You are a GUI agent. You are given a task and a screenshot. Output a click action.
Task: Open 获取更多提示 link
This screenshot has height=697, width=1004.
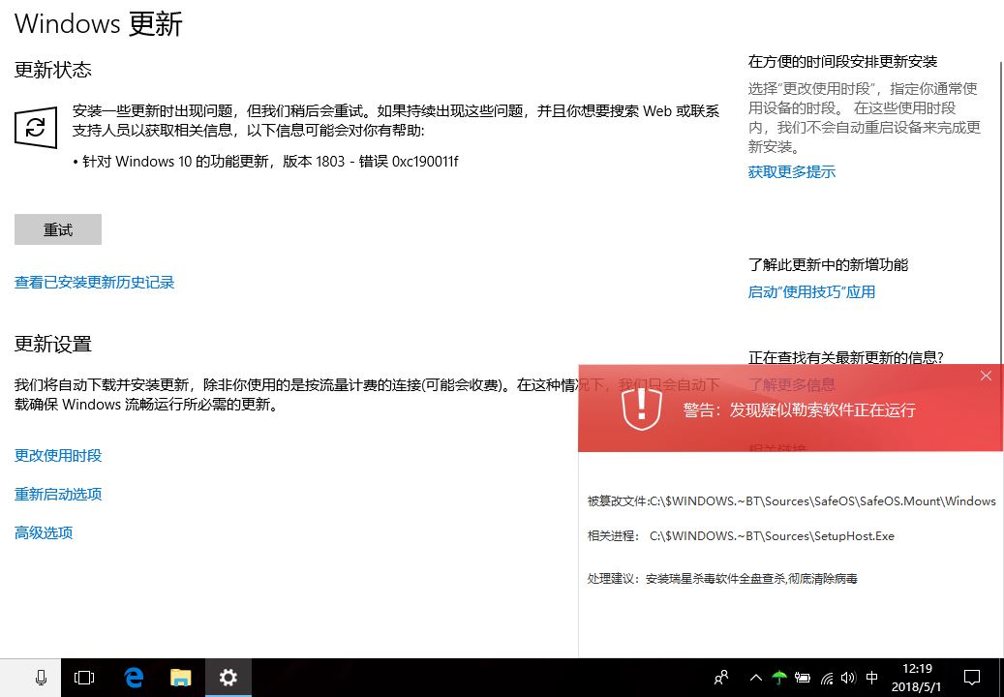pyautogui.click(x=791, y=171)
